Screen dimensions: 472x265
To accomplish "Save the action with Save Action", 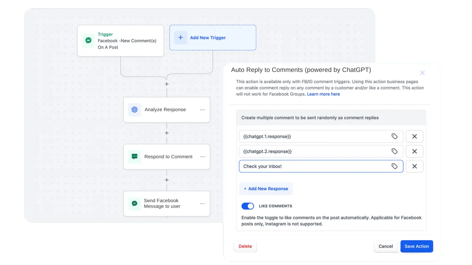I will click(417, 246).
